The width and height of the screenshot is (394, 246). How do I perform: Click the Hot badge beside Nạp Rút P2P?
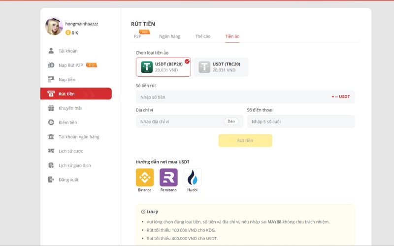(x=92, y=65)
